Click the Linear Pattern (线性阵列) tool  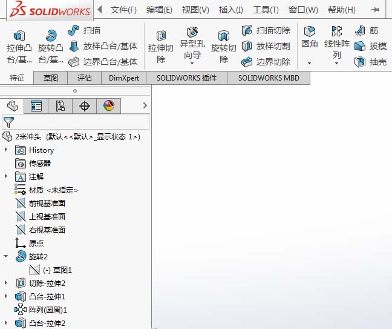point(337,42)
